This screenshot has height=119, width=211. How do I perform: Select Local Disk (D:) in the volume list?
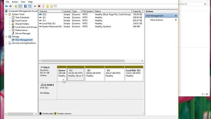[x=91, y=23]
